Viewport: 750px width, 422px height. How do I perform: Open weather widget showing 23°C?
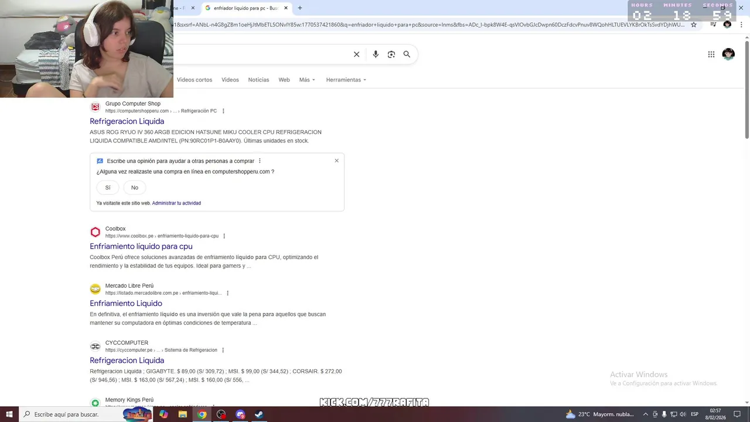coord(600,414)
